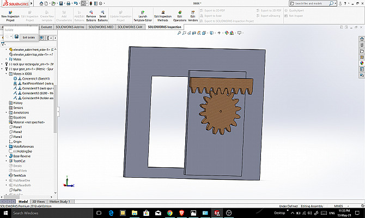Click New Inspection Project icon
Screen dimensions: 365x218
click(x=11, y=11)
